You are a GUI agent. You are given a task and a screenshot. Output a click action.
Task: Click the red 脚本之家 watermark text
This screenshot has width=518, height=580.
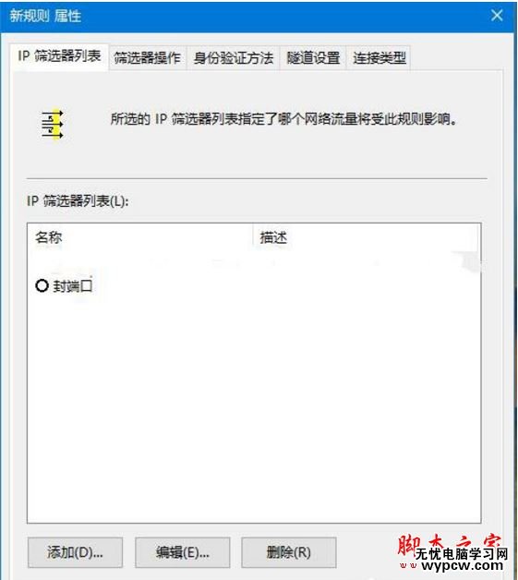pos(450,545)
